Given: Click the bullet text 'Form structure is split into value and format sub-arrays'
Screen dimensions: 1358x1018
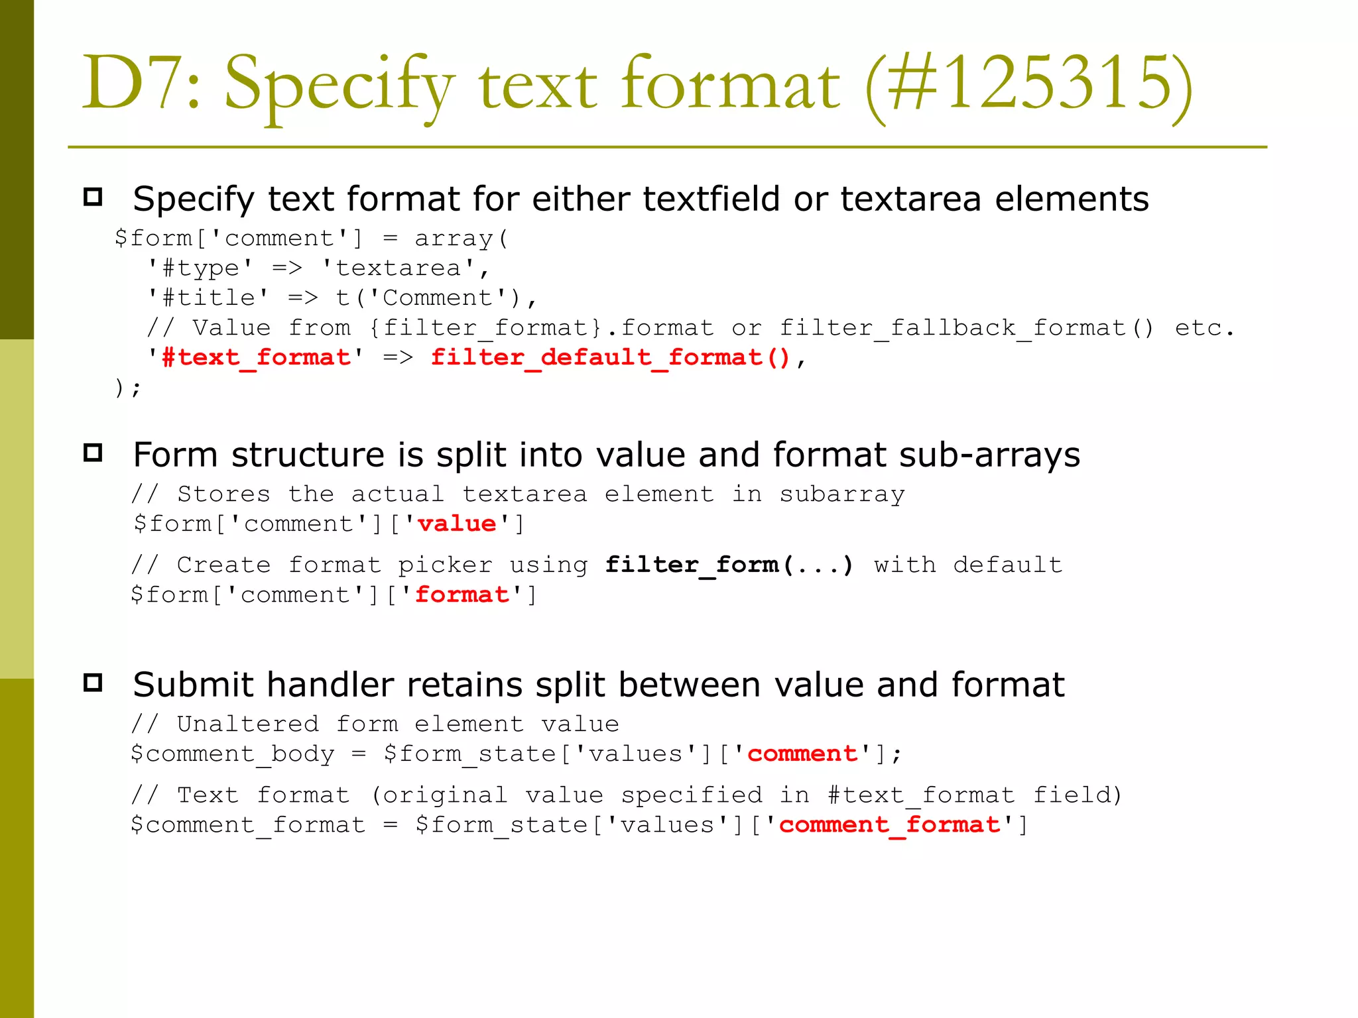Looking at the screenshot, I should coord(606,455).
